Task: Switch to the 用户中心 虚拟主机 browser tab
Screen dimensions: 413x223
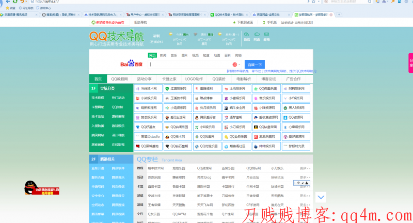Action: tap(145, 14)
